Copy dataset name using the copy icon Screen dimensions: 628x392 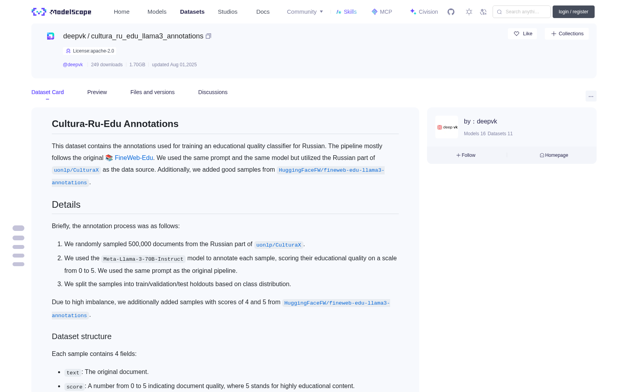208,36
